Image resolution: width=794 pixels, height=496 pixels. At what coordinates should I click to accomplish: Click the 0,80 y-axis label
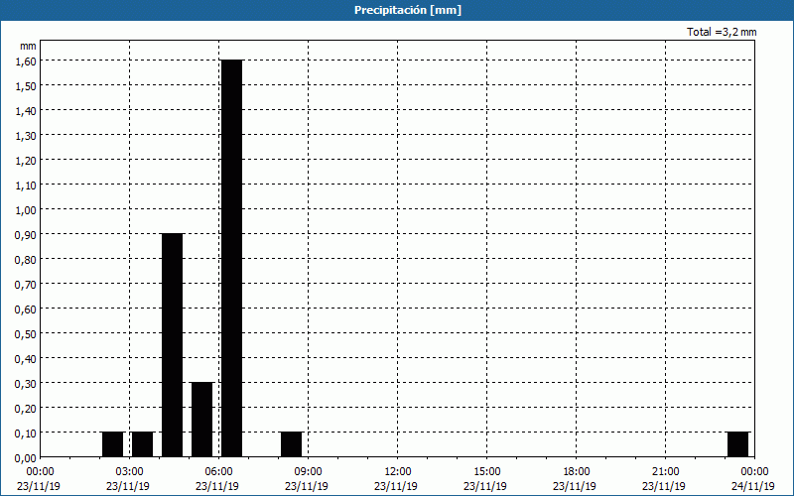tap(26, 259)
